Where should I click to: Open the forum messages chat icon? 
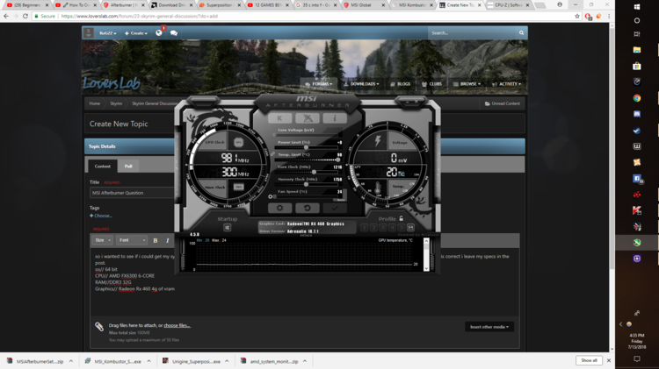(x=174, y=33)
